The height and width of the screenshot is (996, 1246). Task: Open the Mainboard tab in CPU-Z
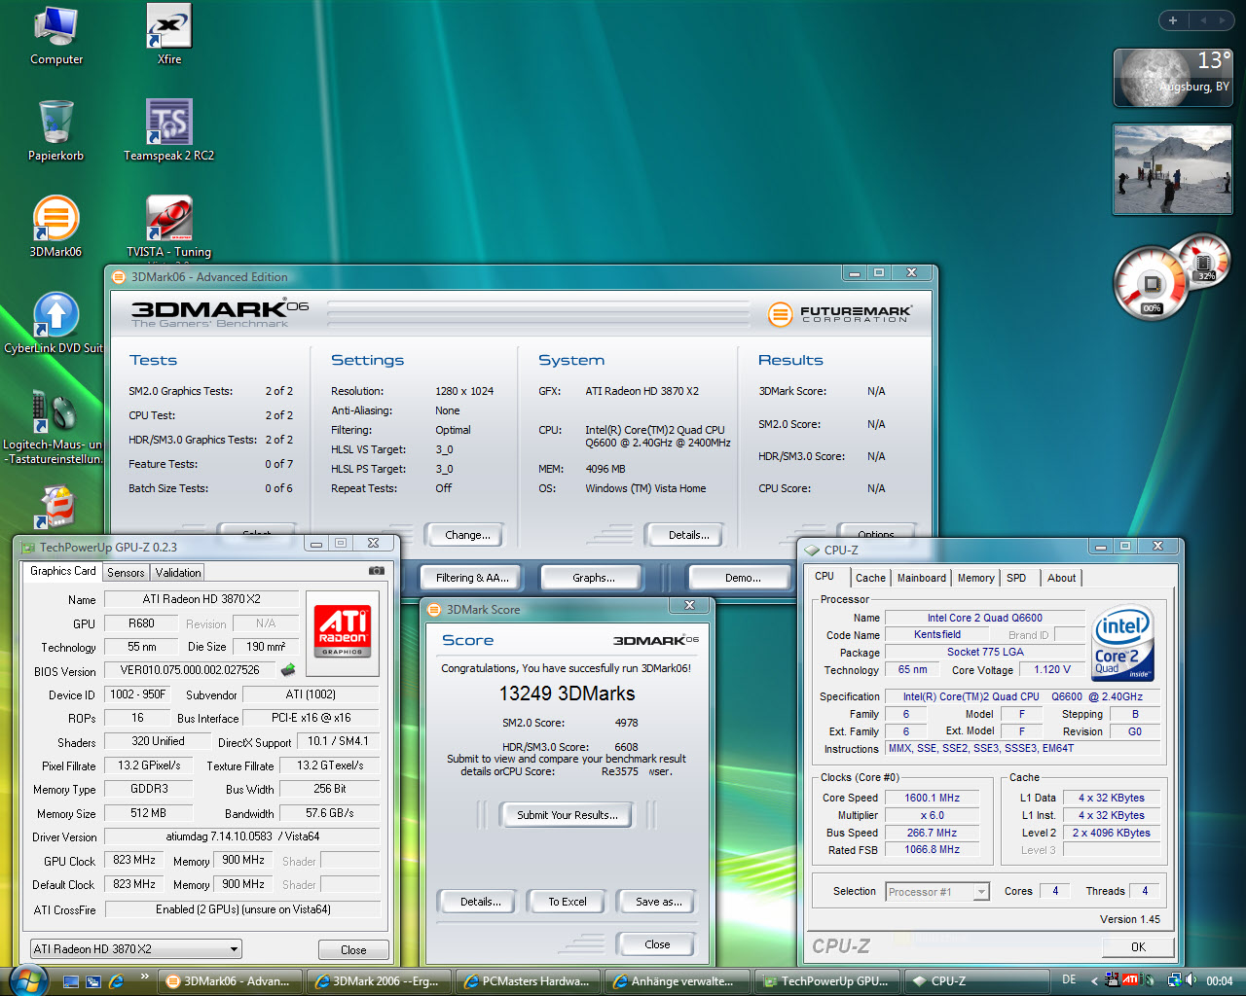(921, 578)
